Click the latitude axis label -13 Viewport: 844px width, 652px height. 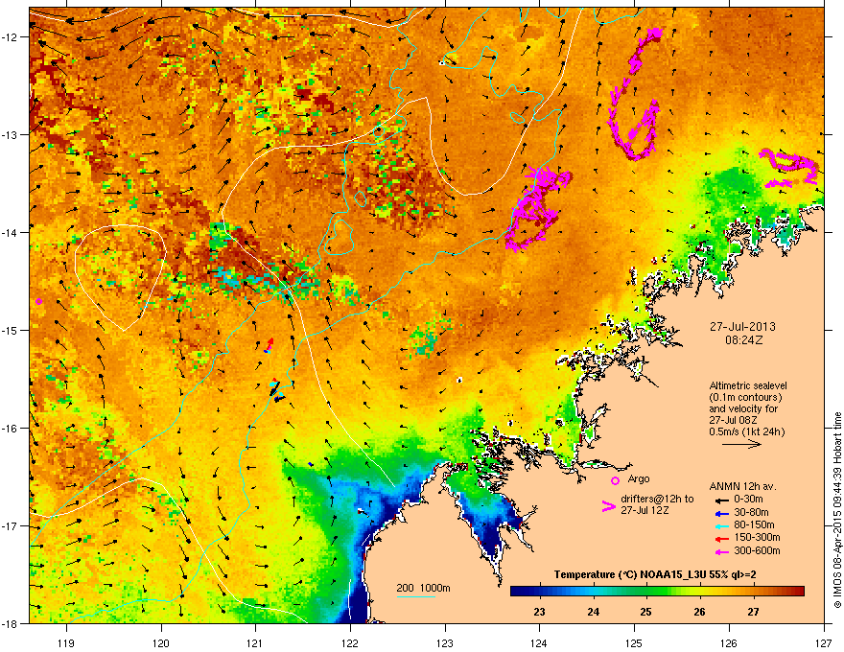(x=11, y=134)
